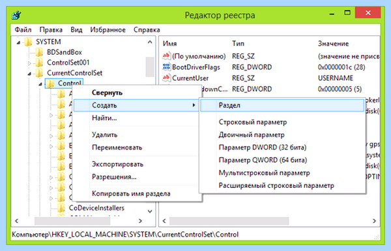
Task: Click tree pane scroll right arrow
Action: point(140,221)
